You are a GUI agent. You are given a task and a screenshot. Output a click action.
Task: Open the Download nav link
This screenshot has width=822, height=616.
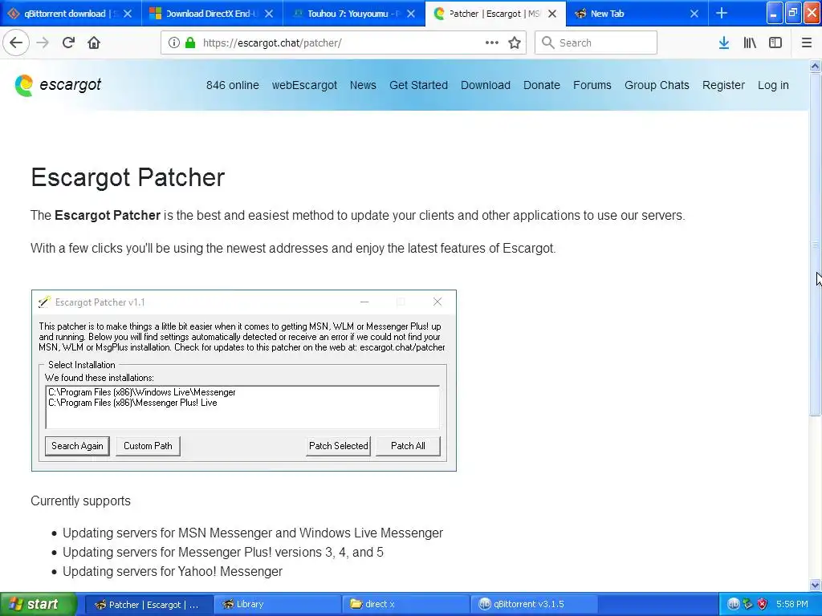click(486, 85)
